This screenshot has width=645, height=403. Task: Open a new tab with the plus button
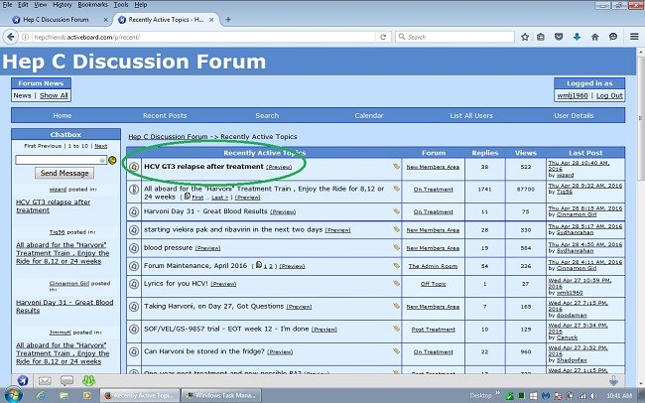pyautogui.click(x=228, y=19)
